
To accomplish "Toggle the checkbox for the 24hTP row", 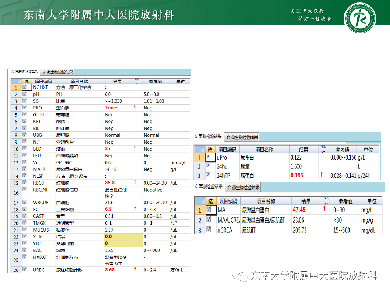I will pyautogui.click(x=208, y=175).
